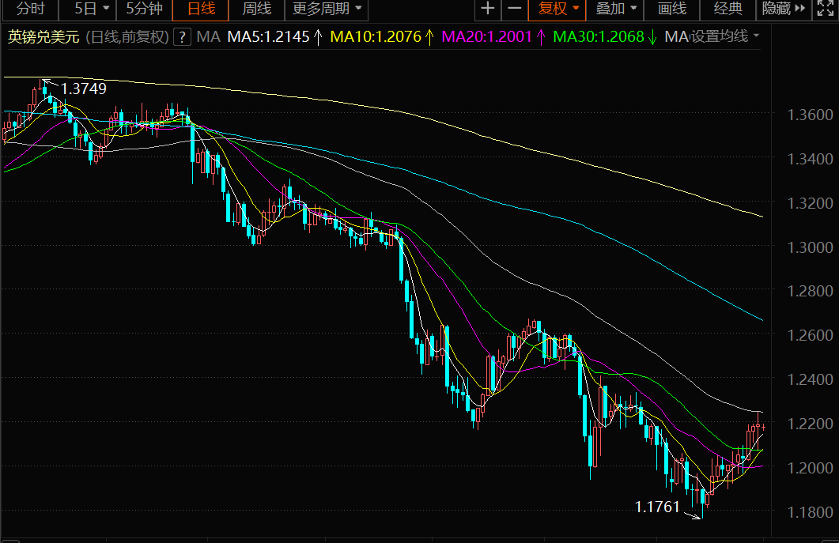Click the 1.2400 price axis label

click(x=810, y=379)
